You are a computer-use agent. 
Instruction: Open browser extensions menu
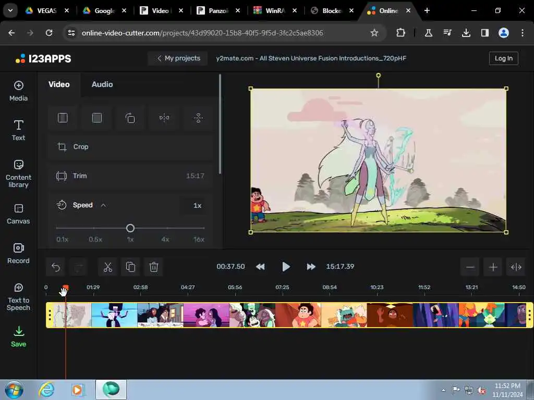[401, 33]
